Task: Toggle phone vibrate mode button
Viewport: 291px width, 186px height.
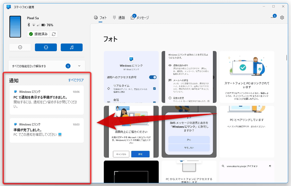Action: (46, 47)
